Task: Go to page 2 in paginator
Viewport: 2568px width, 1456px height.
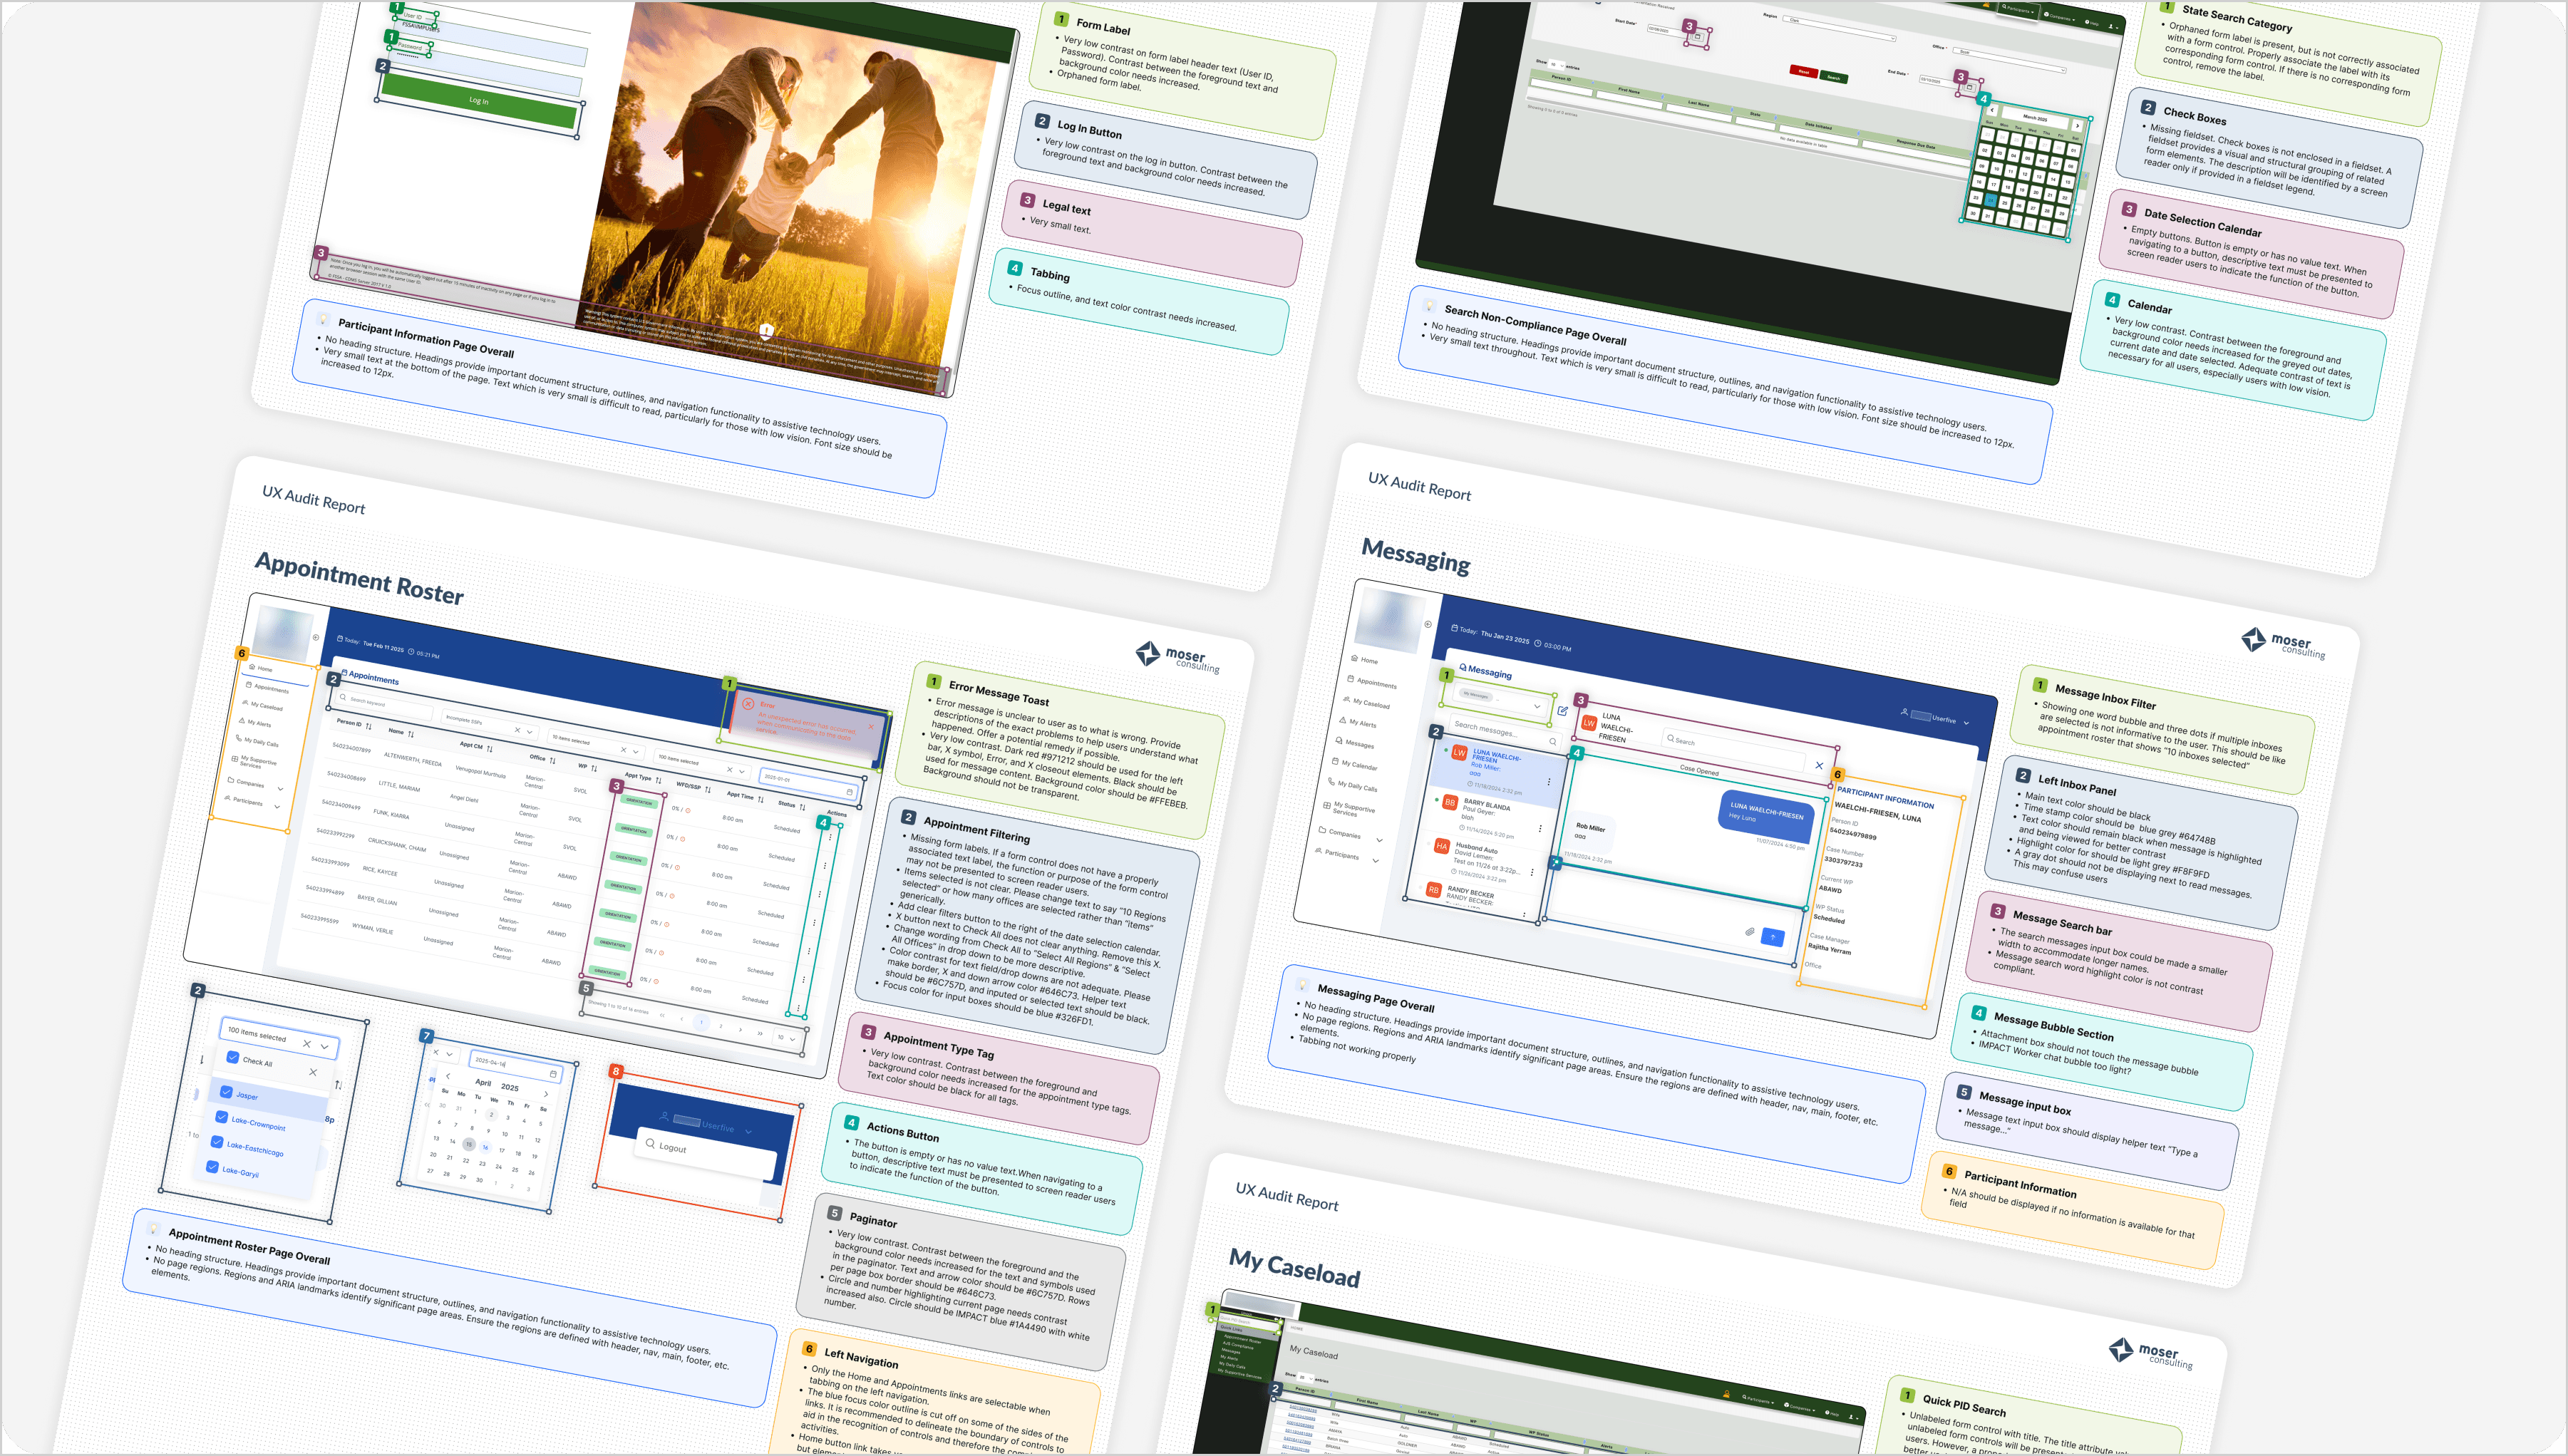Action: point(720,1026)
